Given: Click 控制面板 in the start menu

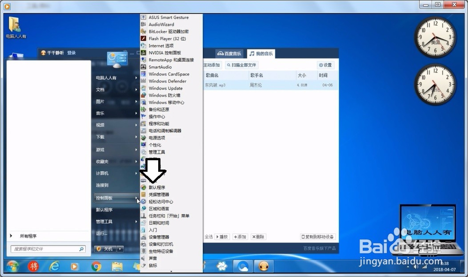Looking at the screenshot, I should pos(117,198).
